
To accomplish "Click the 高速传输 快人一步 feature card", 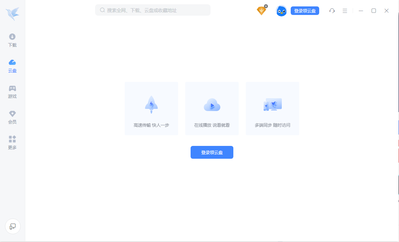I will (151, 108).
